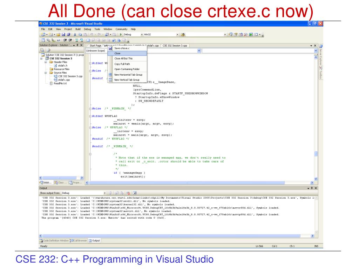This screenshot has width=359, height=269.
Task: Open the Debug menu
Action: pyautogui.click(x=87, y=29)
